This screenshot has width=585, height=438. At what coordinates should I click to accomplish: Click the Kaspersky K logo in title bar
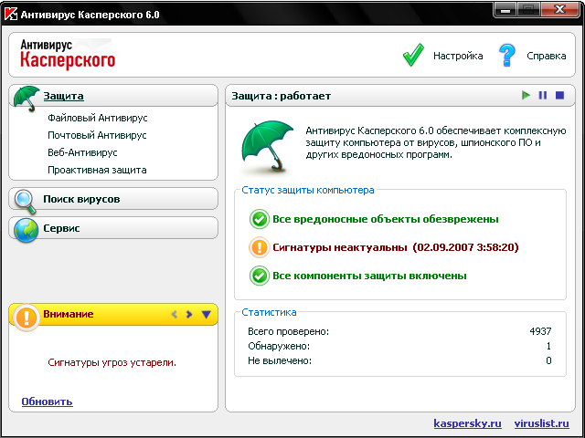point(11,14)
